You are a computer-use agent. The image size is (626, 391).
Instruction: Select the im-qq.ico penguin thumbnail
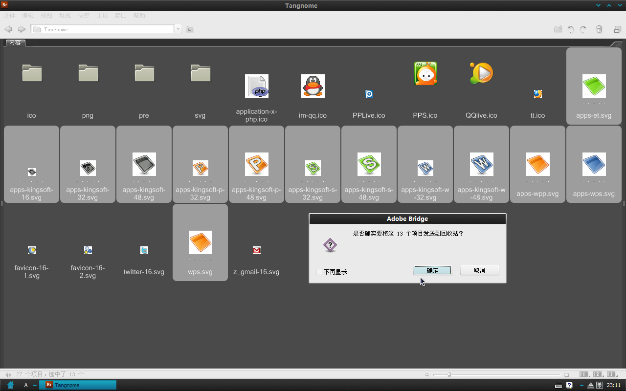click(x=313, y=87)
